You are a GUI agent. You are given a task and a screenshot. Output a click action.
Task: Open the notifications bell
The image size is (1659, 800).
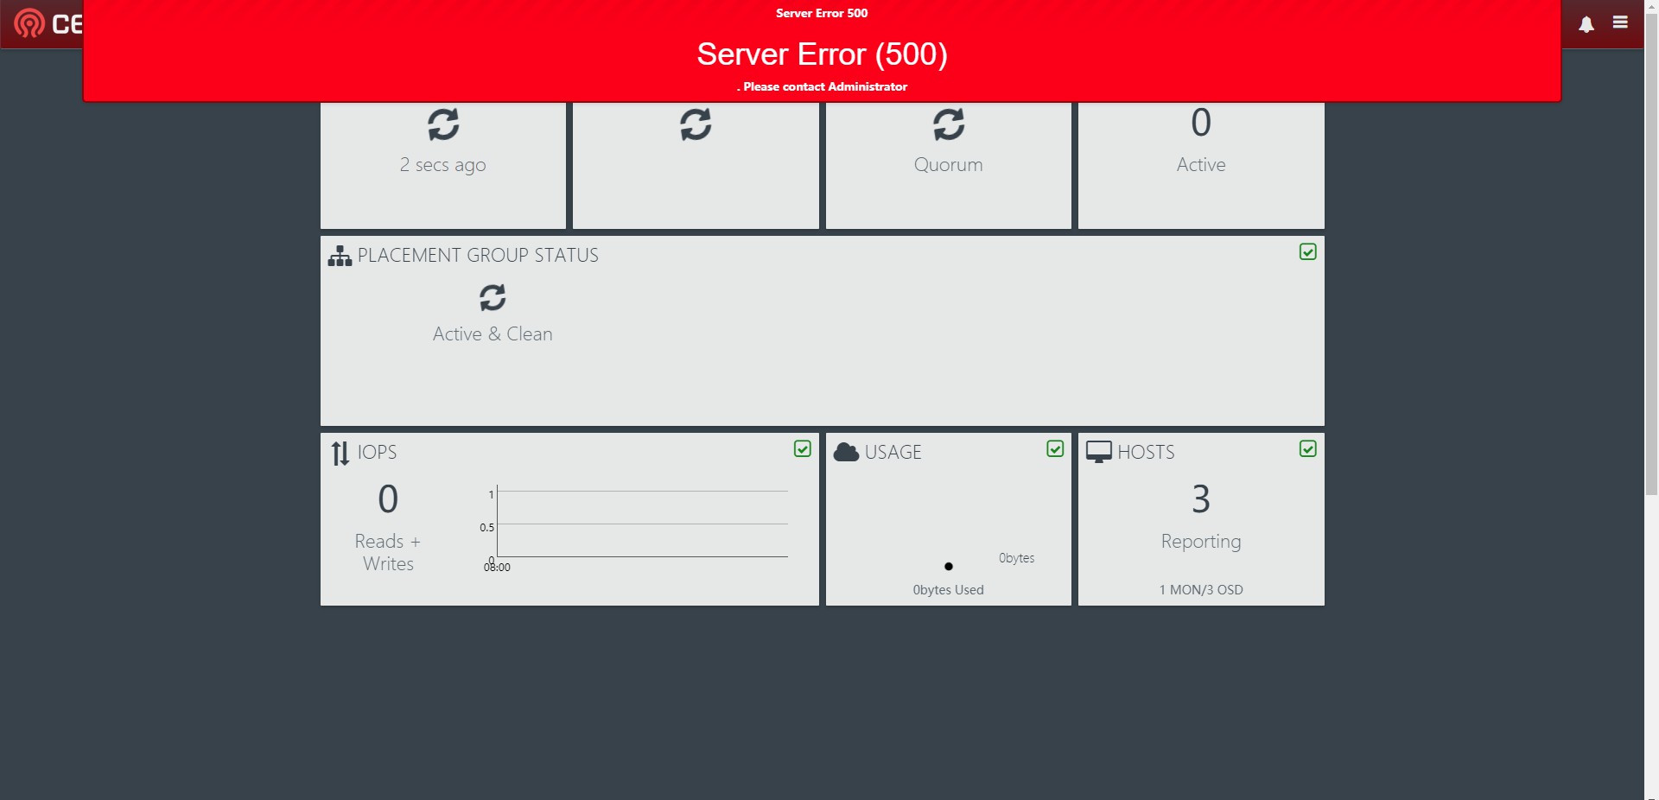1586,24
